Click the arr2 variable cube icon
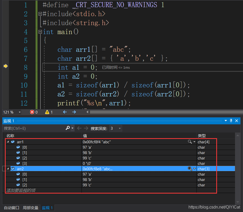Screen dimensions: 243x212 pos(13,169)
